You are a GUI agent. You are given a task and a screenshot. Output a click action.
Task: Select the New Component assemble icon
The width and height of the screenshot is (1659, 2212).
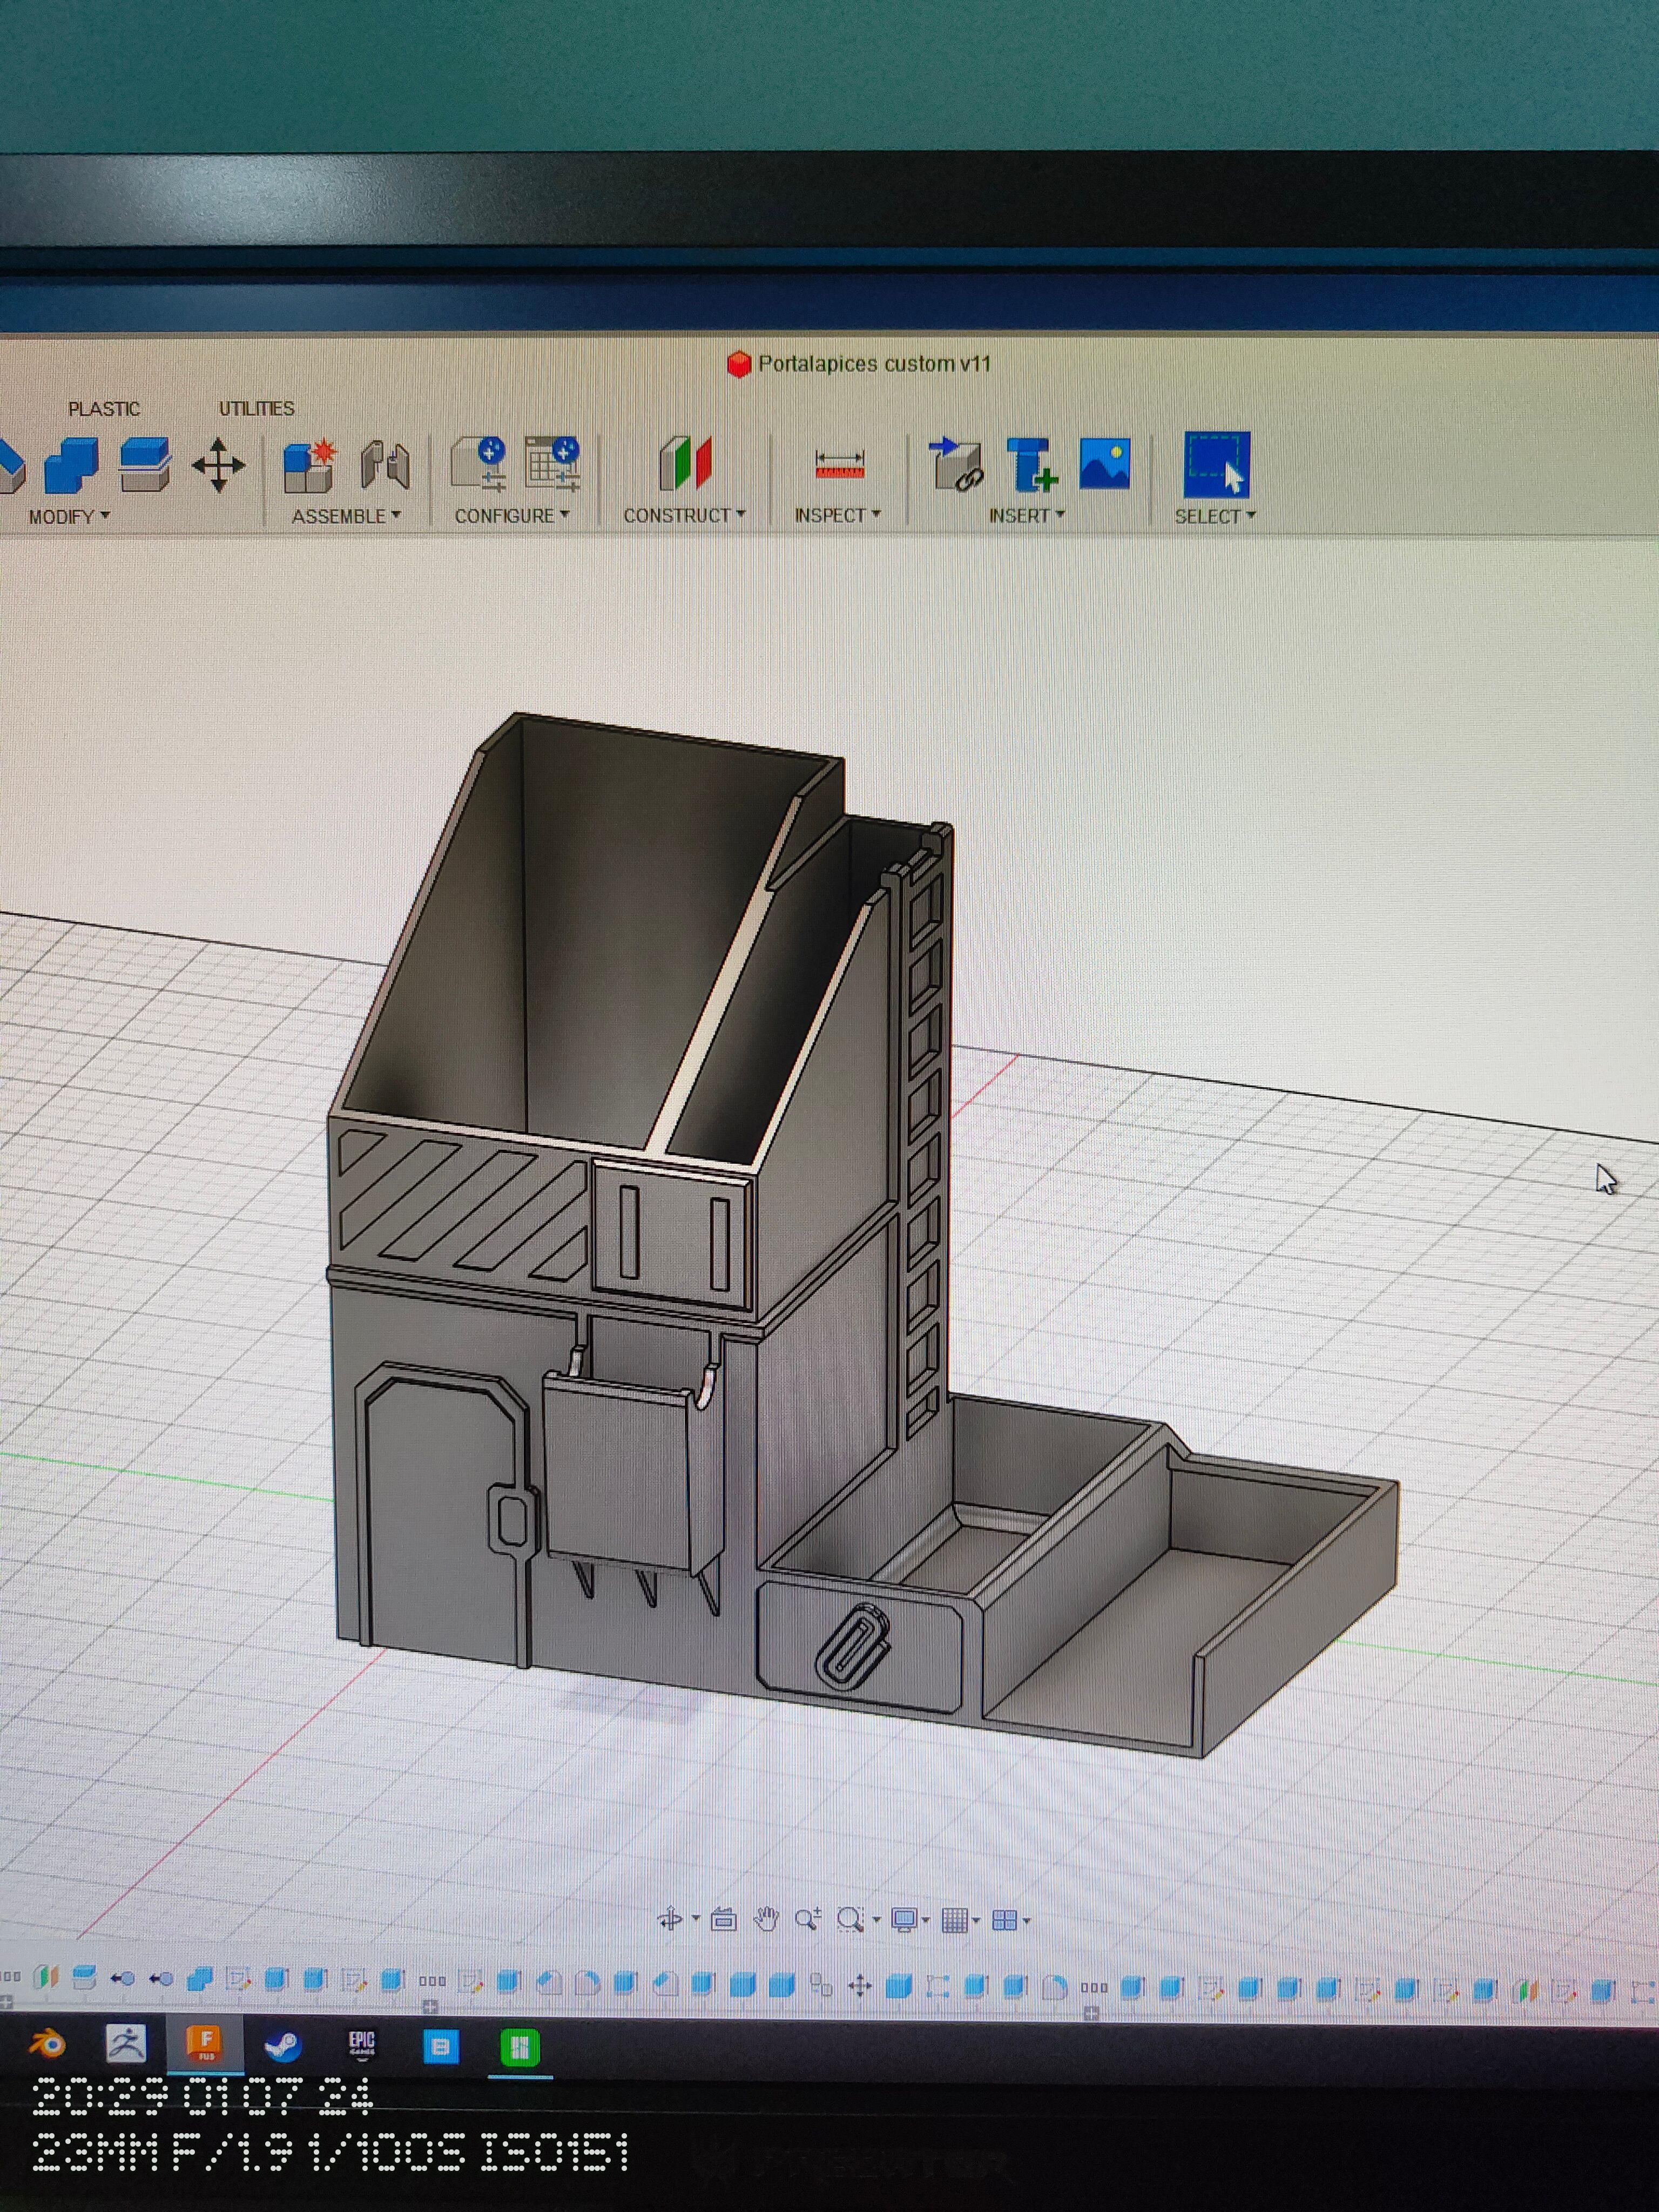pos(309,466)
